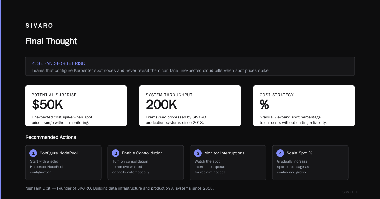Select the Final Thought heading

tap(51, 41)
